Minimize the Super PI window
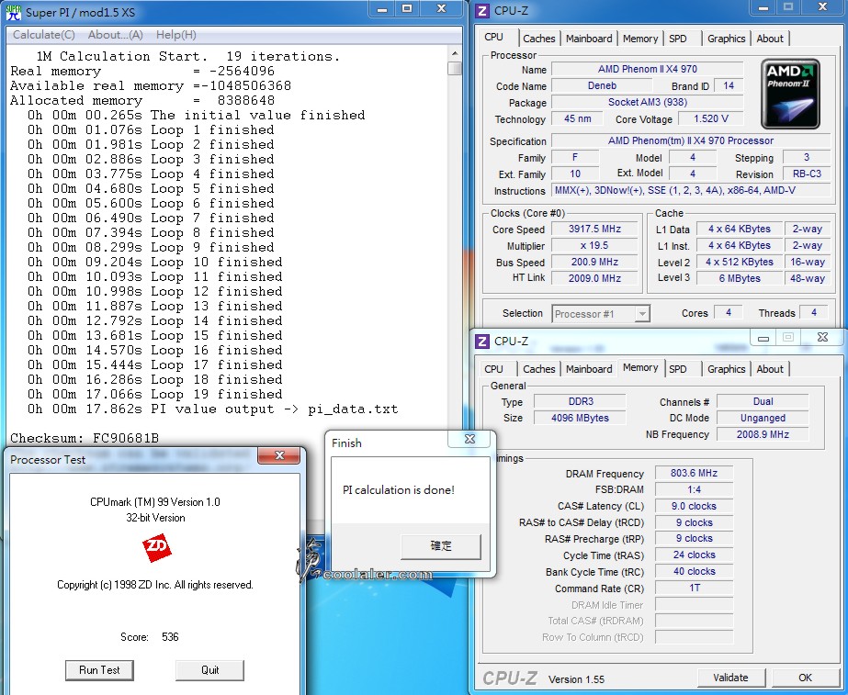Viewport: 848px width, 695px height. [382, 8]
